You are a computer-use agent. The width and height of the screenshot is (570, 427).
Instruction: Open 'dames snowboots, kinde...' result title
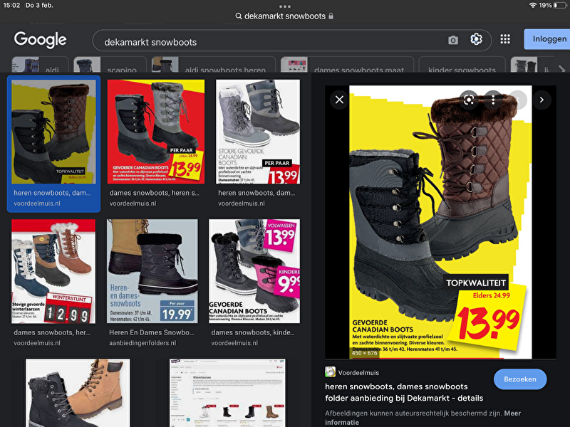[253, 332]
